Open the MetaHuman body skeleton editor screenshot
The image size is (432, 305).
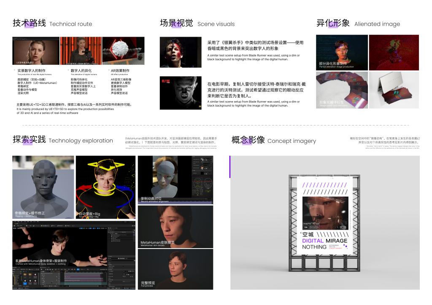pyautogui.click(x=74, y=255)
